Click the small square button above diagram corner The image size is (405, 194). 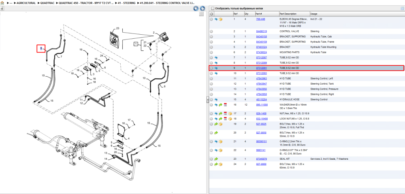(201, 14)
